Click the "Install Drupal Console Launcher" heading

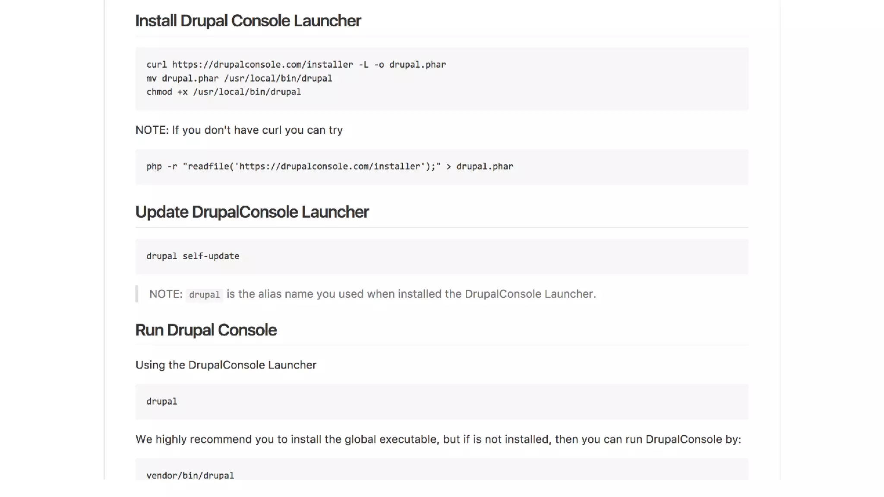[x=248, y=21]
